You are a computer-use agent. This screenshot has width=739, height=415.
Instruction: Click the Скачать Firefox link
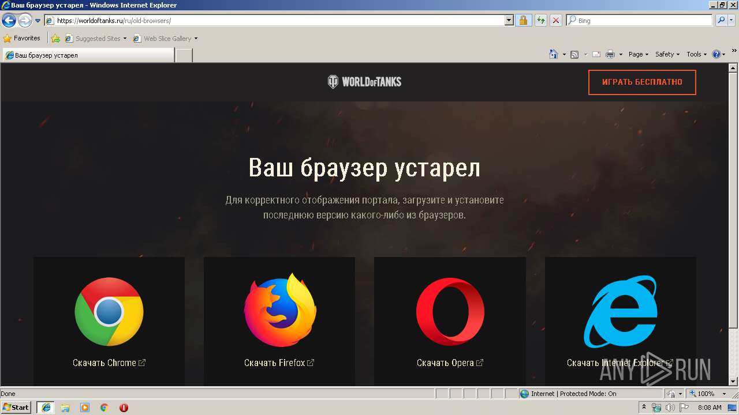pos(279,363)
